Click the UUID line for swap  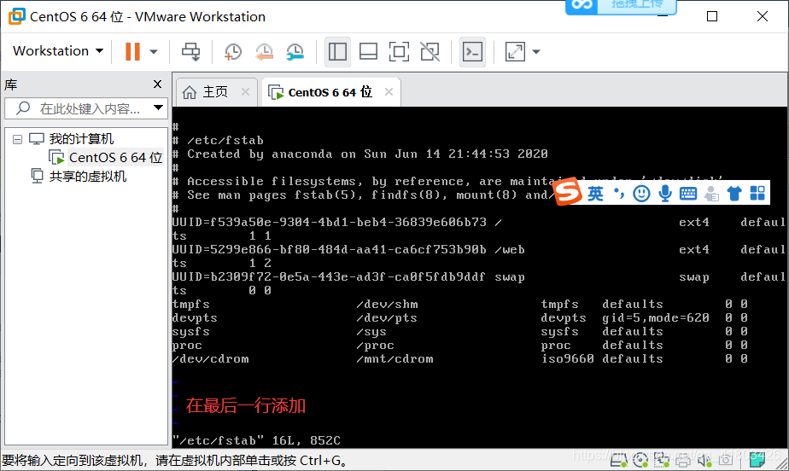click(478, 277)
